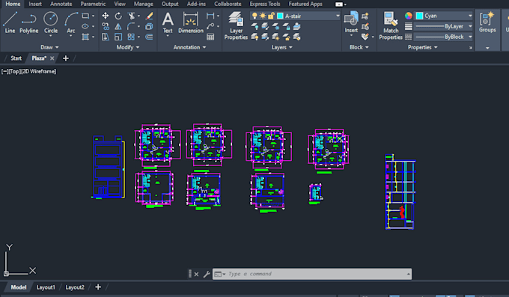Go to the Express Tools tab
This screenshot has height=297, width=509.
pyautogui.click(x=264, y=4)
